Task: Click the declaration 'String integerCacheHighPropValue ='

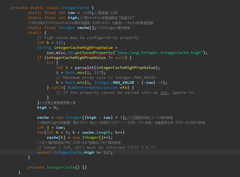Action: 77,48
